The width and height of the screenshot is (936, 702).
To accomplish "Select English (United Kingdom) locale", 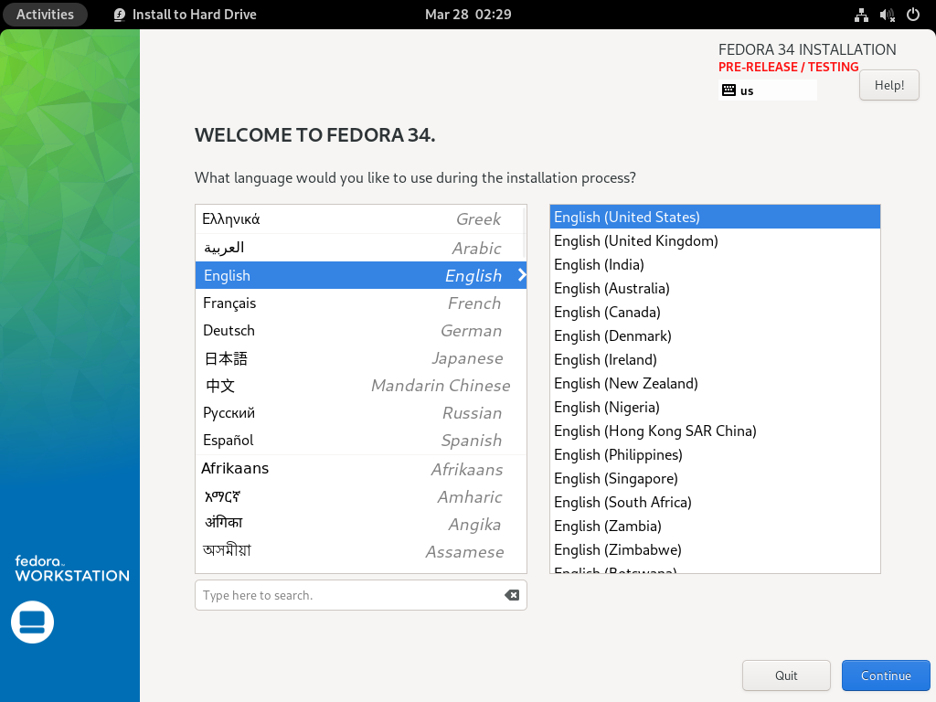I will tap(635, 240).
